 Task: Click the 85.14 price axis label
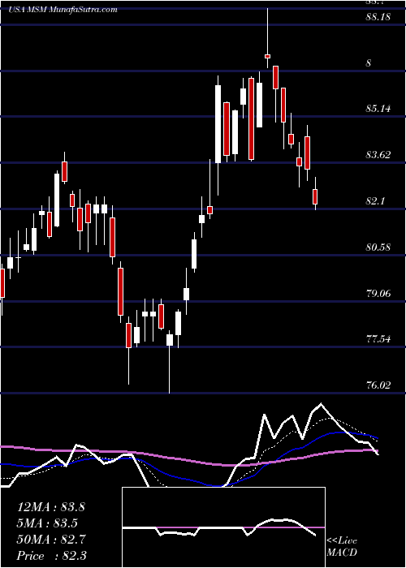pos(378,108)
